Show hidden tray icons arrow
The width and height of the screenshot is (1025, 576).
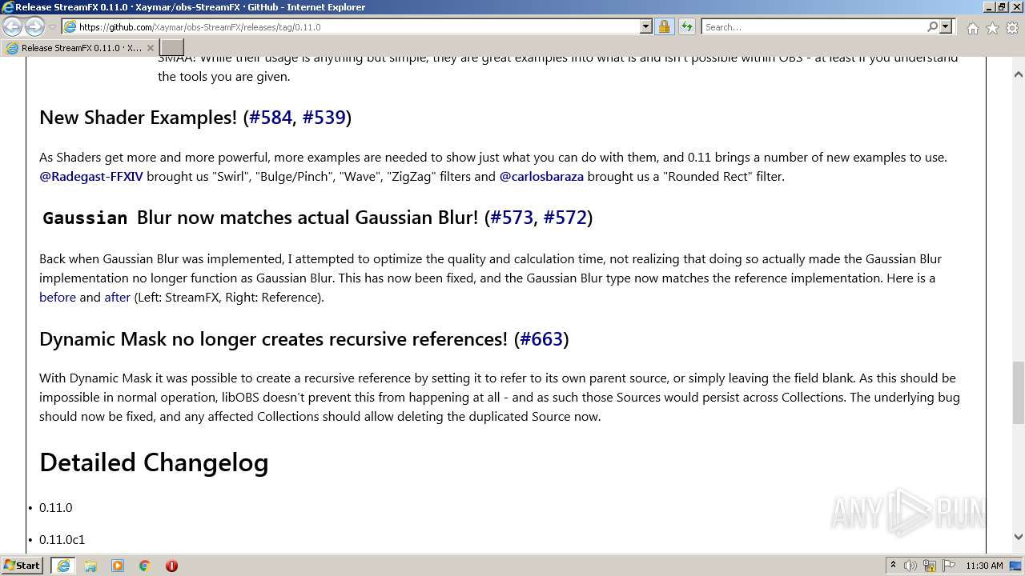click(893, 566)
